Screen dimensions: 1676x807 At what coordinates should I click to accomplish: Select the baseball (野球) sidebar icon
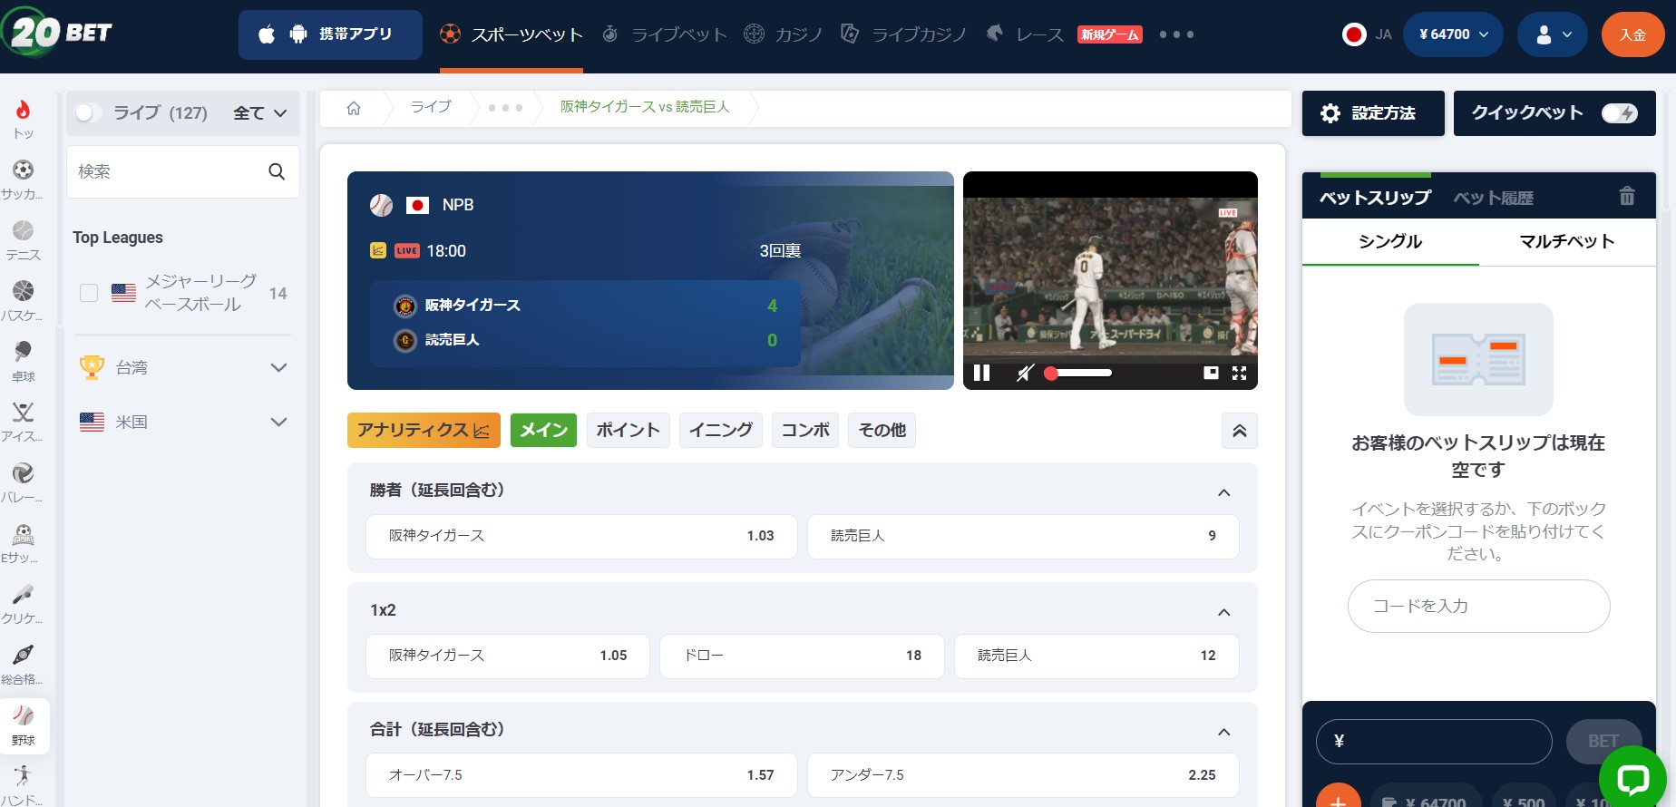click(24, 715)
